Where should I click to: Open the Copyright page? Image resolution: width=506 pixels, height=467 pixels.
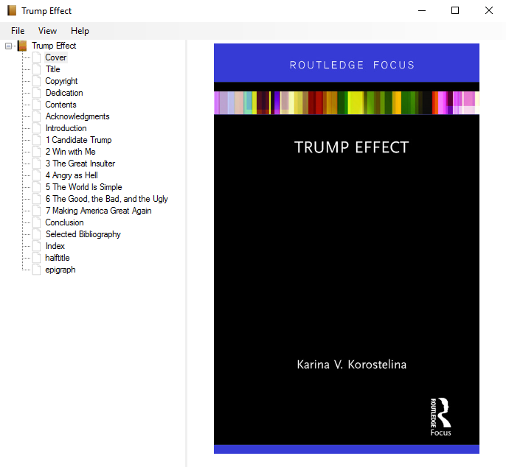[x=61, y=81]
